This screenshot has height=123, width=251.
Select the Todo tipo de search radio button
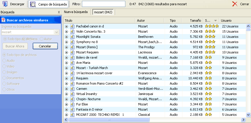click(5, 39)
